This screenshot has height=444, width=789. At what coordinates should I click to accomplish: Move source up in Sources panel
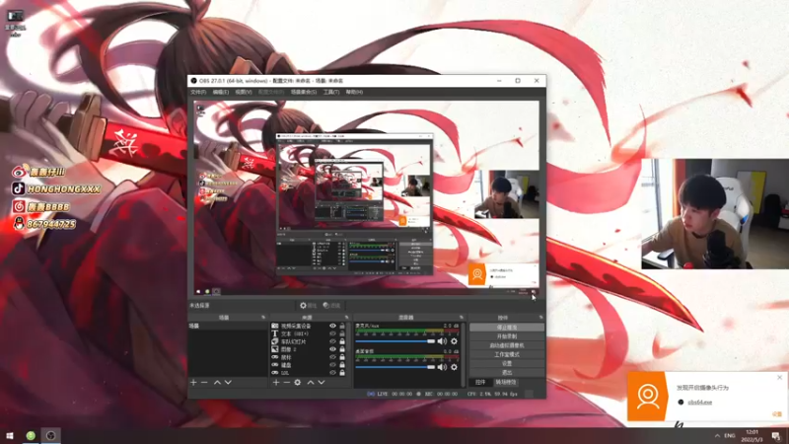[311, 383]
